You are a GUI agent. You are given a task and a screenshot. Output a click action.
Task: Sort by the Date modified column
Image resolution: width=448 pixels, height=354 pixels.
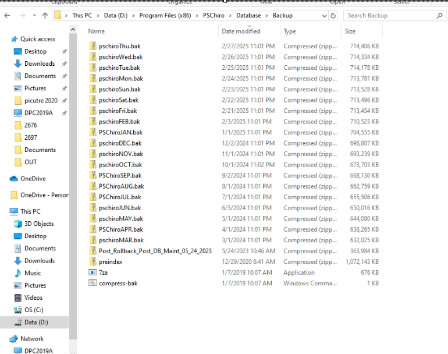coord(241,31)
